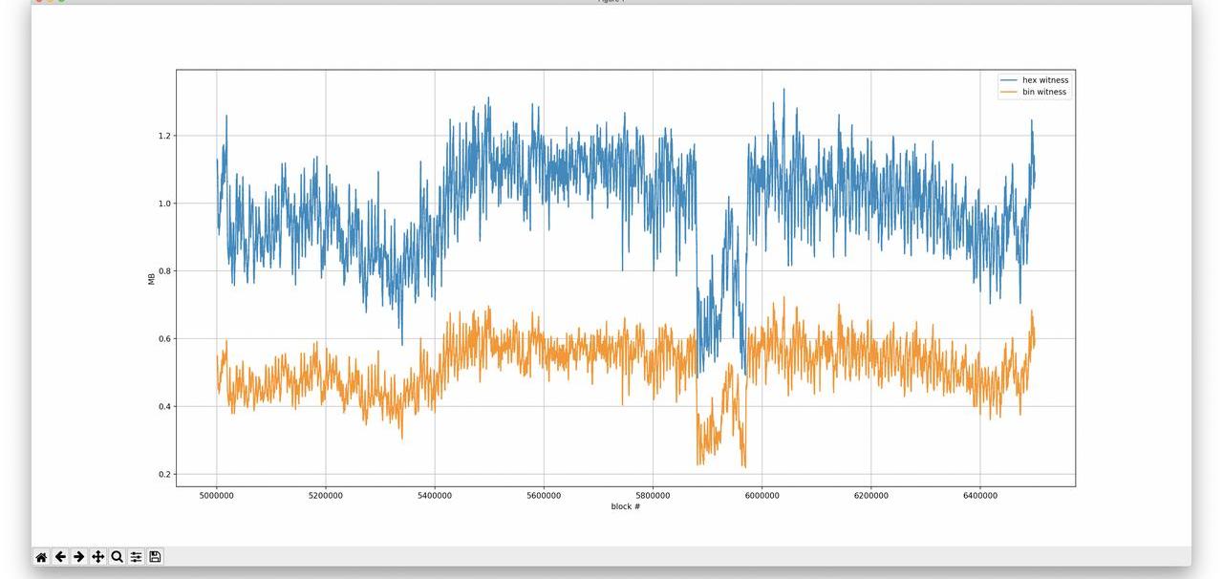This screenshot has height=579, width=1223.
Task: Click the 5600000 x-axis tick label
Action: coord(544,495)
